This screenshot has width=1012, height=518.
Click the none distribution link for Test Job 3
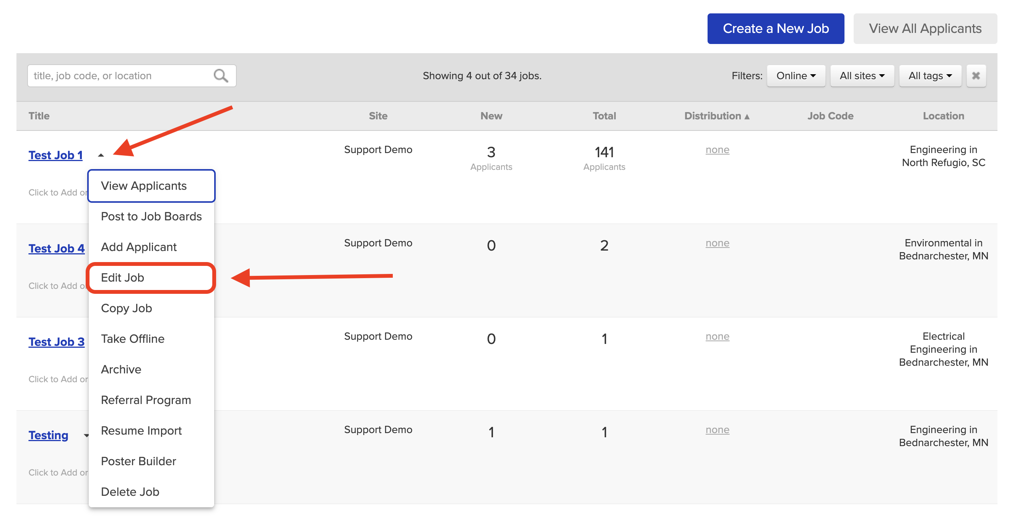pos(718,336)
